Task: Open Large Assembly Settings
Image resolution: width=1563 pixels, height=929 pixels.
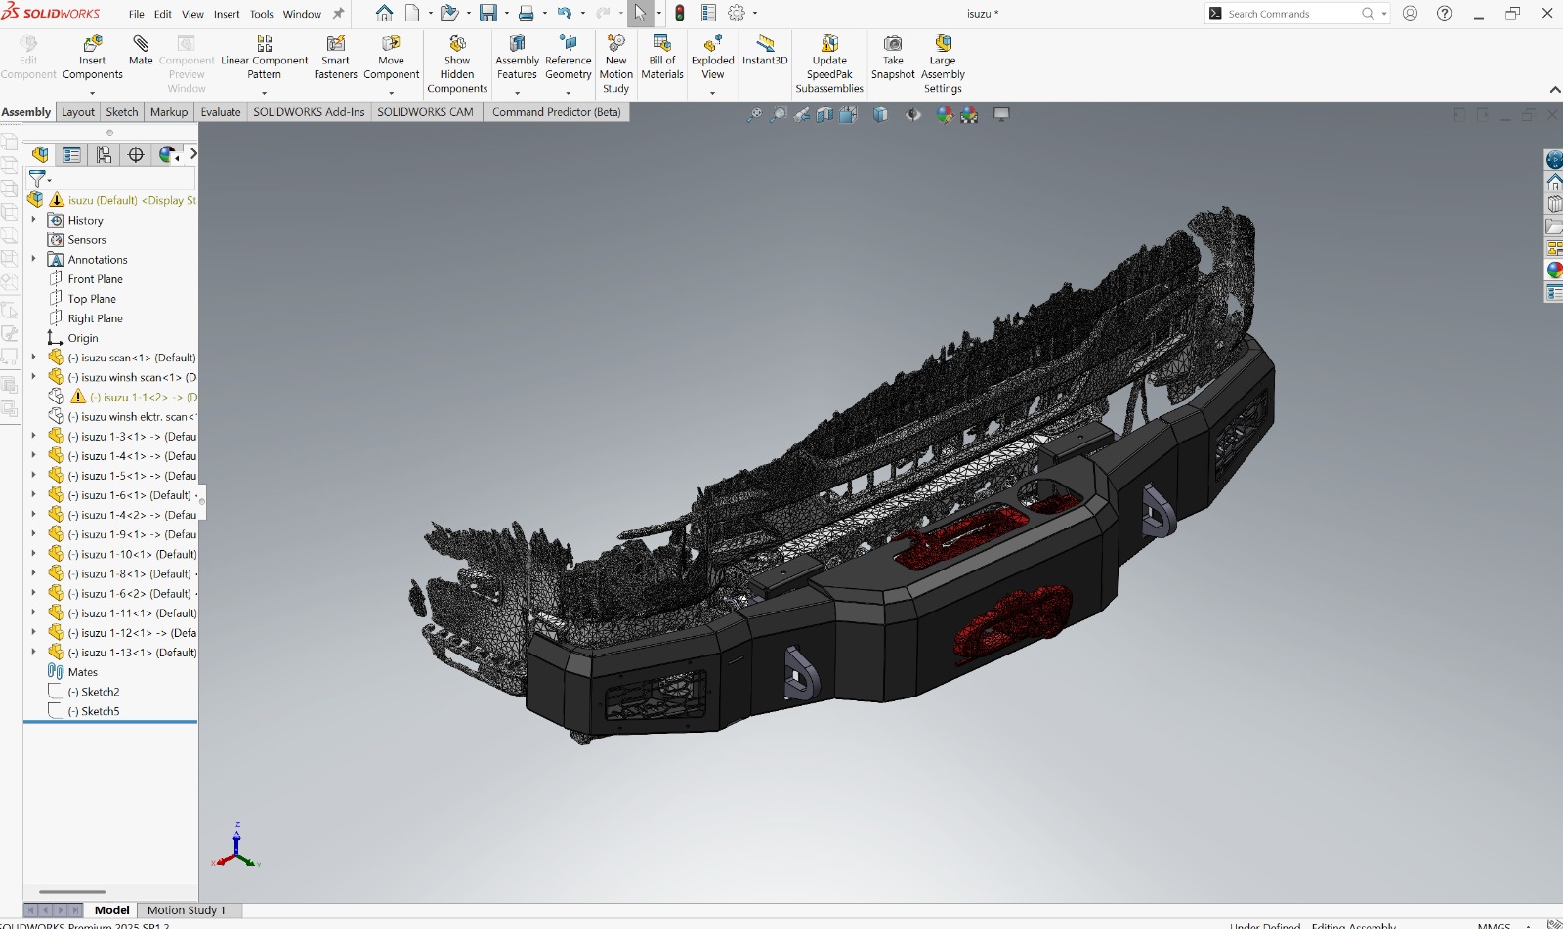Action: 943,64
